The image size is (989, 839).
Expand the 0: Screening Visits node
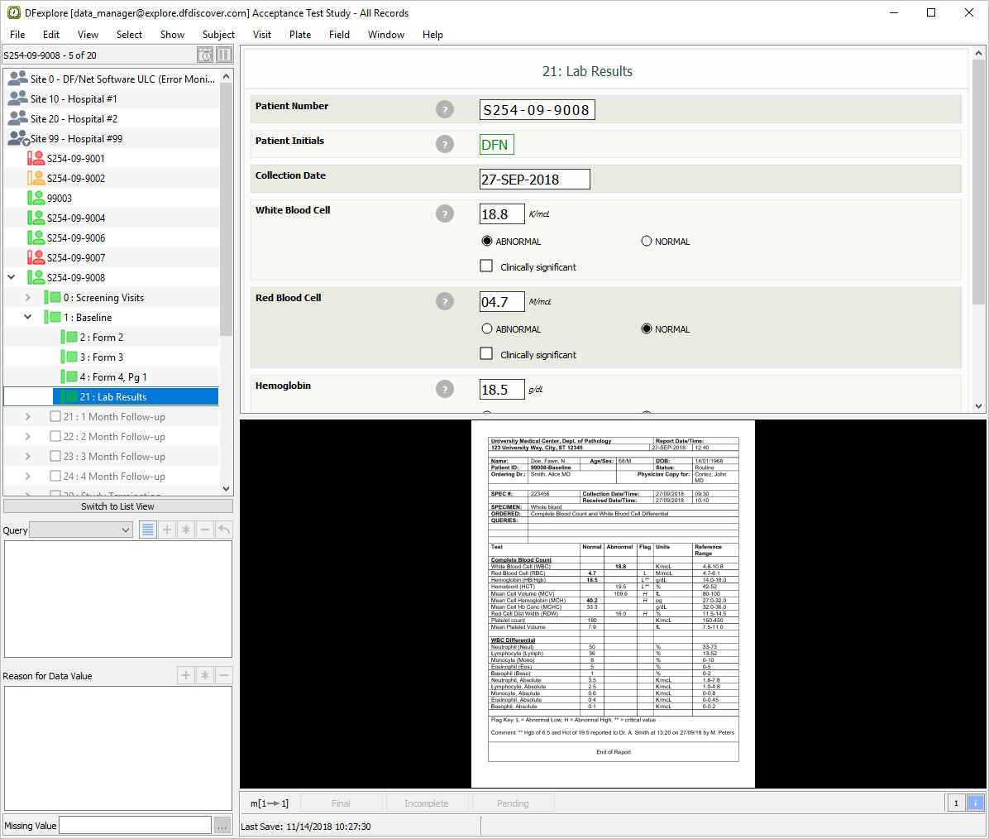pyautogui.click(x=28, y=298)
